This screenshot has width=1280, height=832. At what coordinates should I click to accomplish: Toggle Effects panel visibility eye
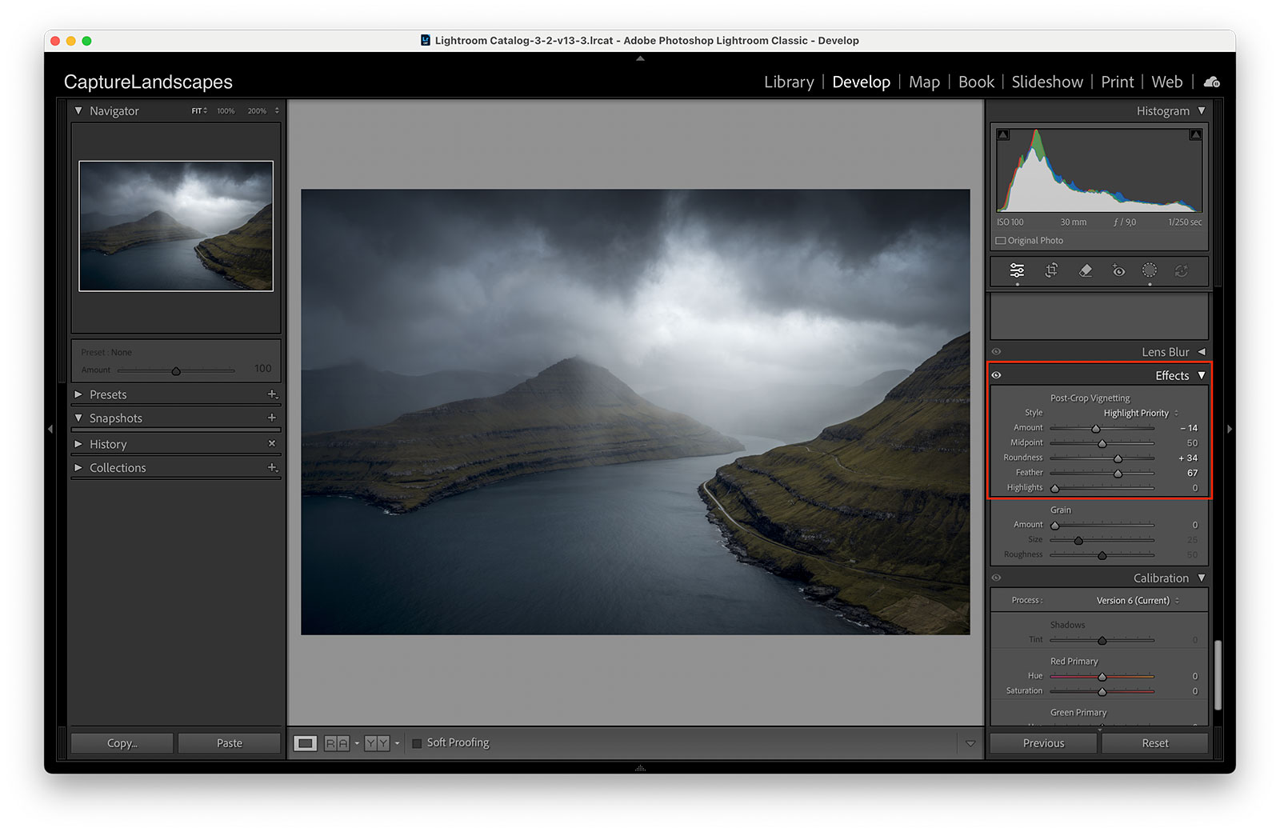click(997, 375)
